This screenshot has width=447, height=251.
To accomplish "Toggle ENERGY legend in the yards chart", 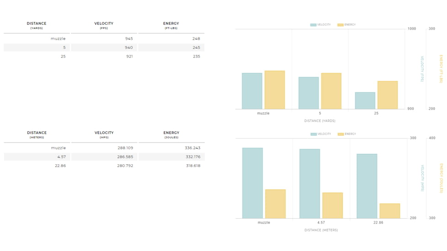I will pyautogui.click(x=346, y=25).
